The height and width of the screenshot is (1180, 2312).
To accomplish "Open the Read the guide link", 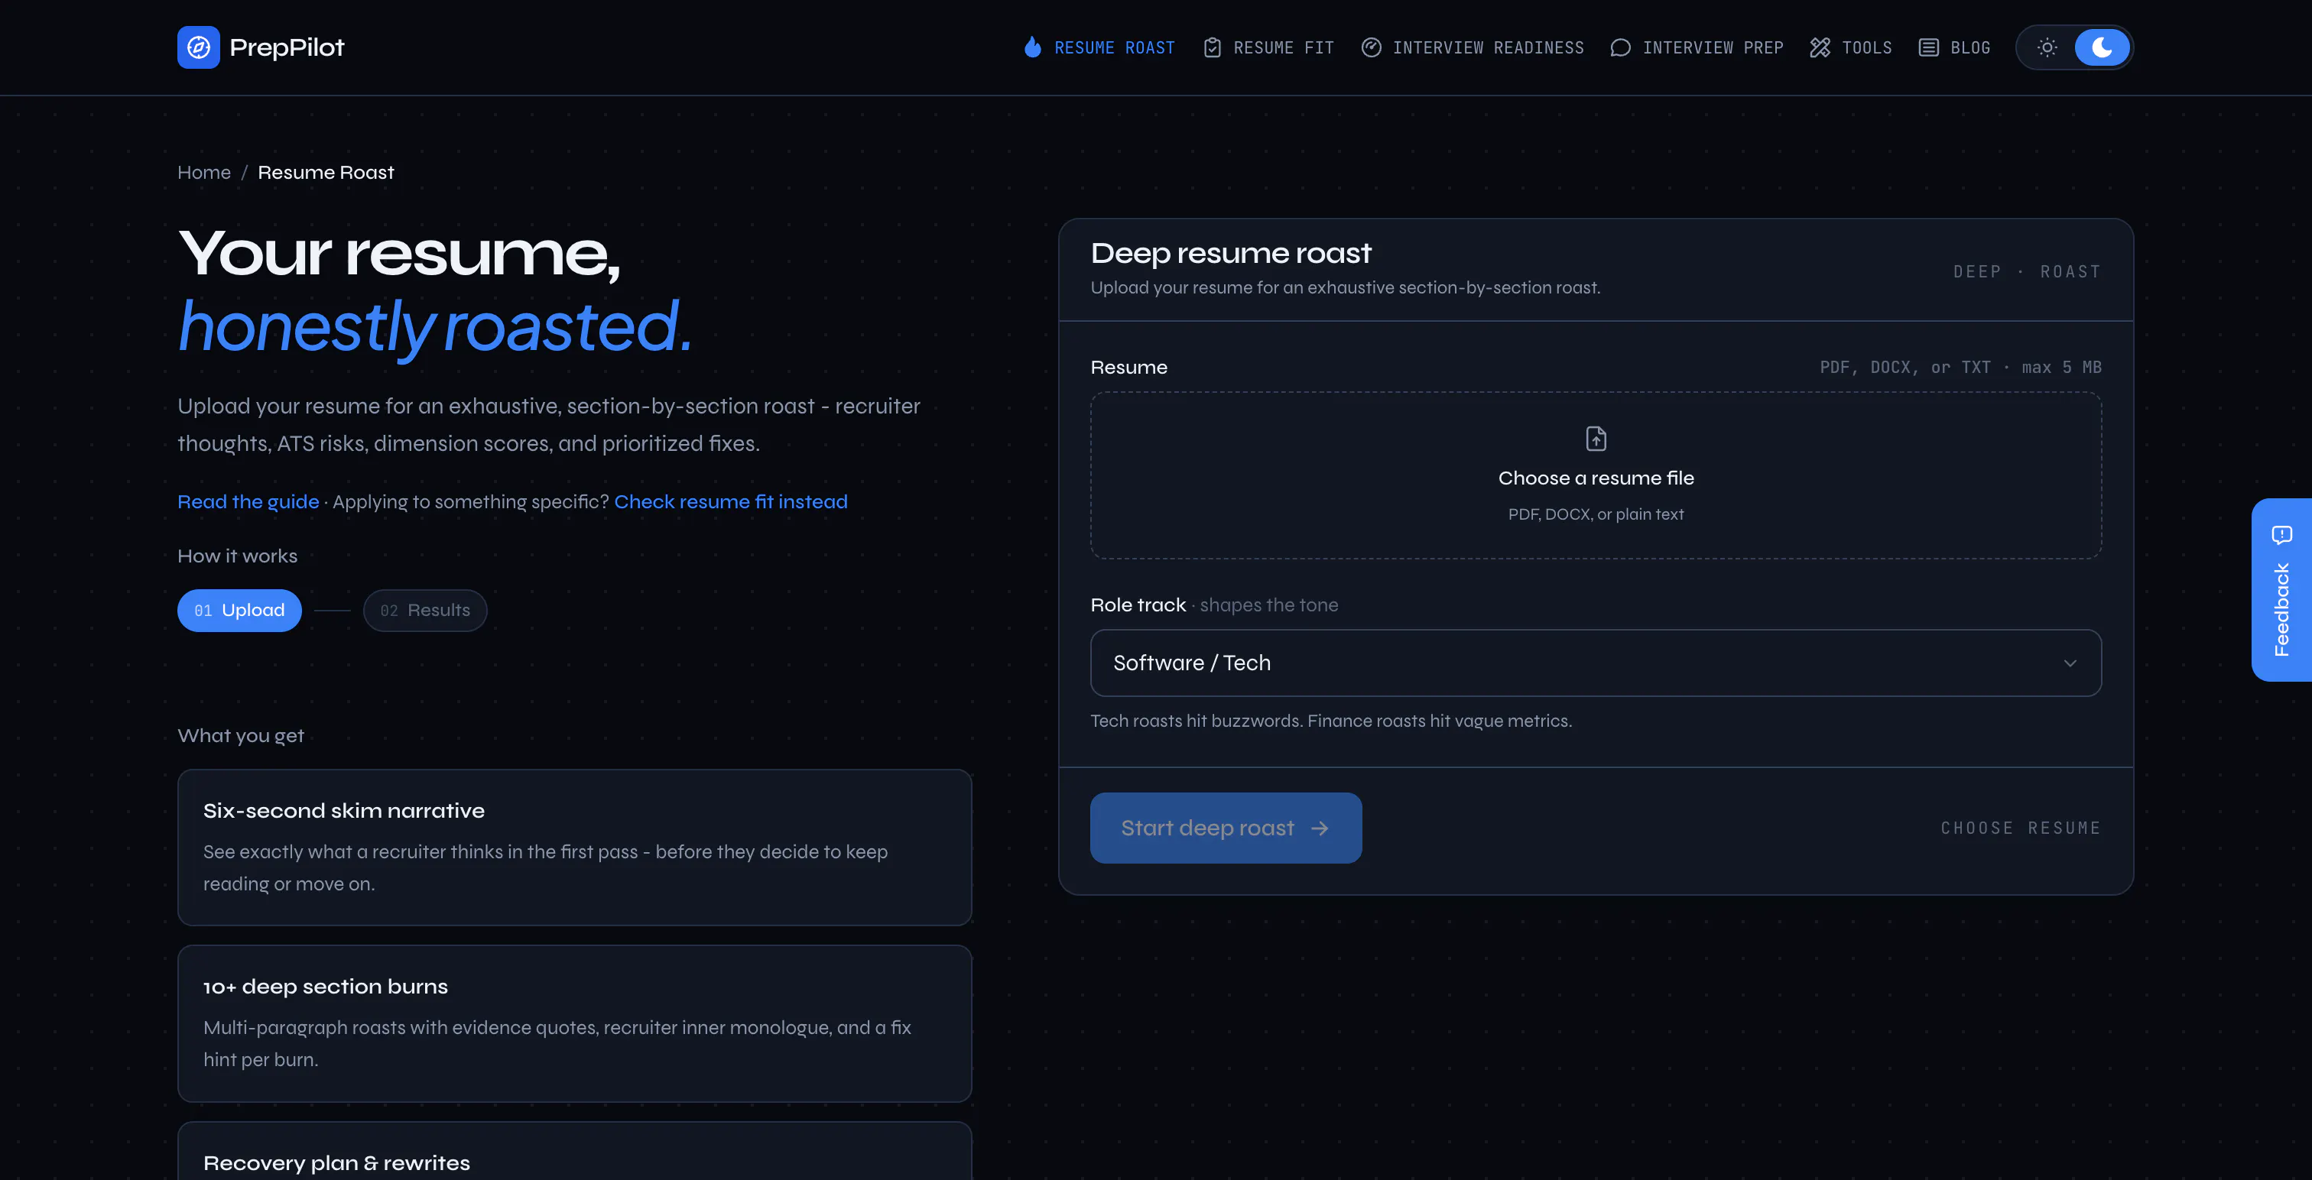I will pos(248,501).
